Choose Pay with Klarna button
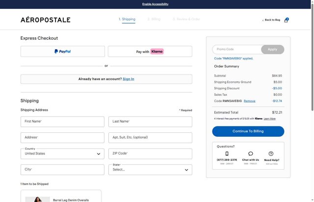 click(150, 51)
